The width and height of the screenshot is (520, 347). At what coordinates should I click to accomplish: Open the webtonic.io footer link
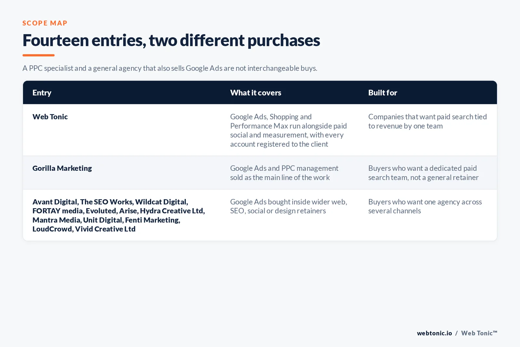pyautogui.click(x=435, y=333)
